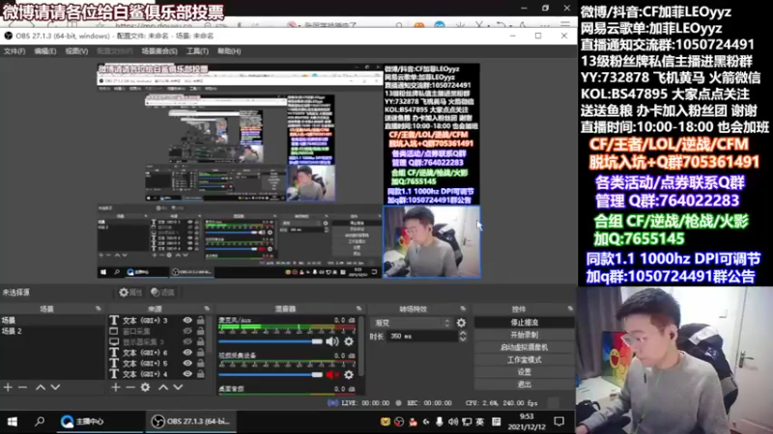Remove selected scene with minus icon
The width and height of the screenshot is (773, 434).
pos(22,388)
